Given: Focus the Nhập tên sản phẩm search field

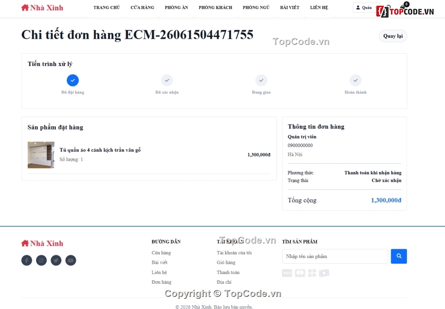Looking at the screenshot, I should click(335, 256).
